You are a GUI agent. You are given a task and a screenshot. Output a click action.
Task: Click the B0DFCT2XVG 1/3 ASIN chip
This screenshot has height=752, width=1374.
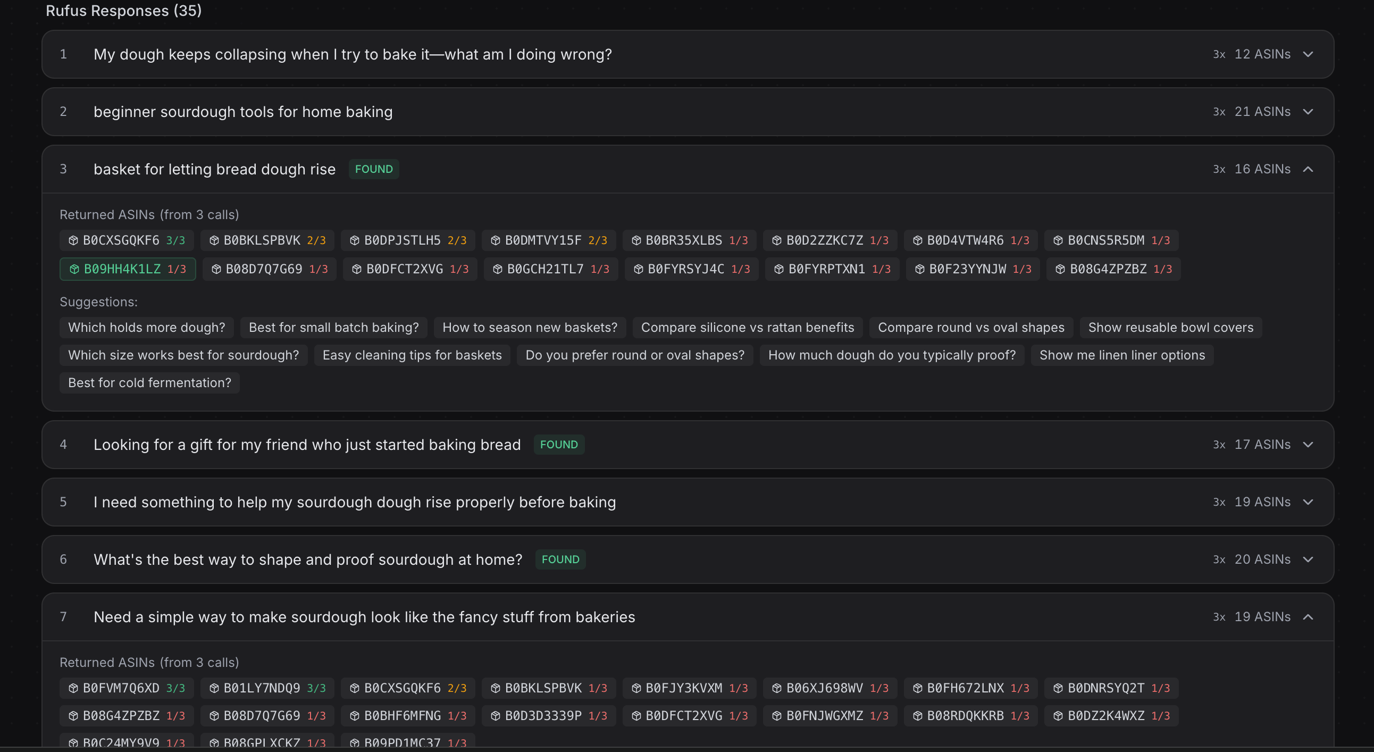coord(409,269)
